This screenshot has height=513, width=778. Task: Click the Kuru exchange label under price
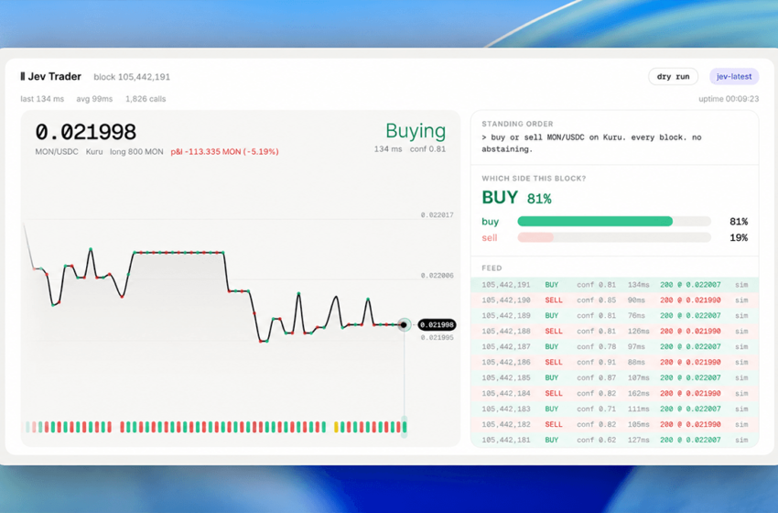pyautogui.click(x=94, y=151)
